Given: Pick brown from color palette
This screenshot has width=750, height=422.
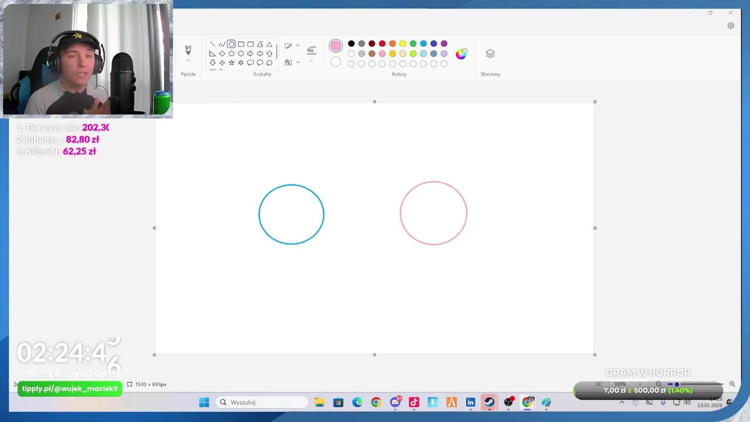Looking at the screenshot, I should [x=371, y=53].
